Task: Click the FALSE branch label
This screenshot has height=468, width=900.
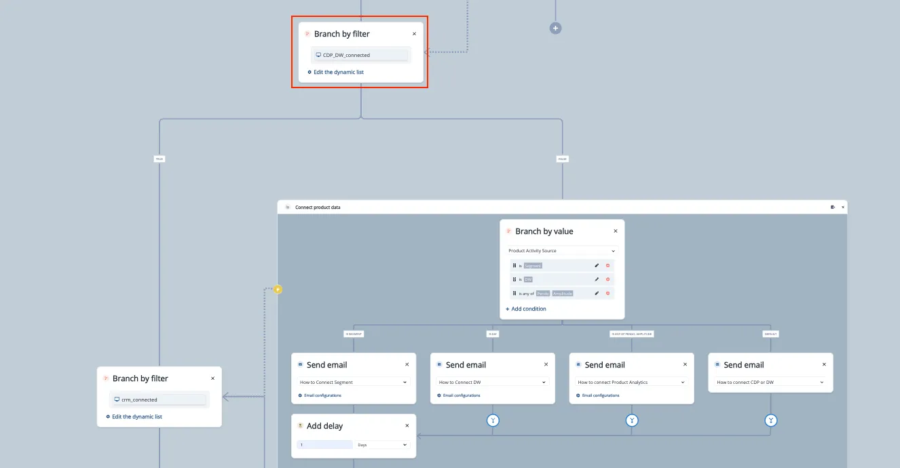Action: click(x=563, y=159)
